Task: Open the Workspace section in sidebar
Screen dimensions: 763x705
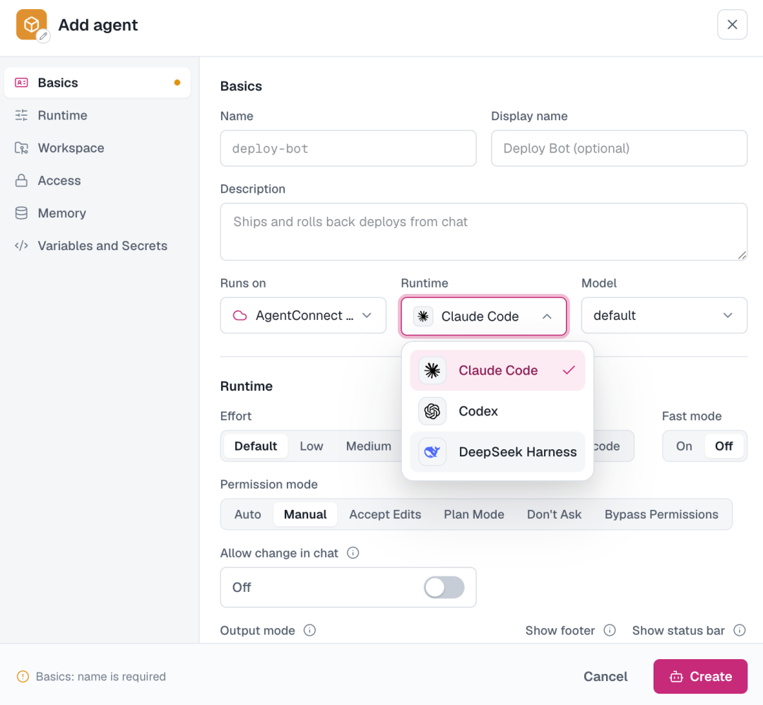Action: coord(97,148)
